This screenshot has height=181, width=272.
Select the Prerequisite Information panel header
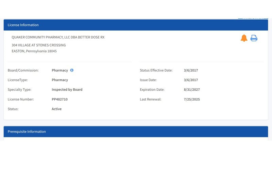(x=136, y=132)
